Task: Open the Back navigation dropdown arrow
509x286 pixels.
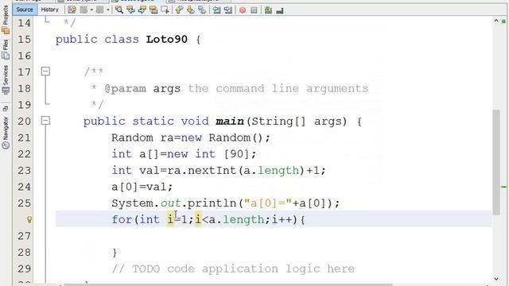Action: tap(91, 10)
